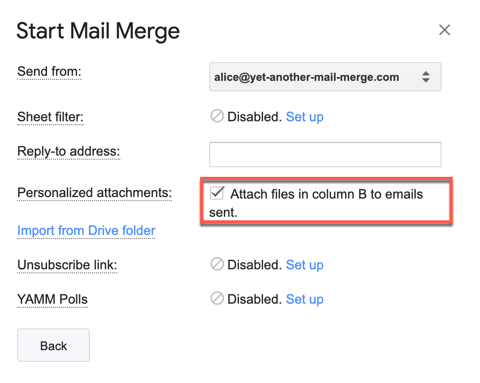Click the Unsubscribe link label
Image resolution: width=480 pixels, height=383 pixels.
click(x=67, y=264)
